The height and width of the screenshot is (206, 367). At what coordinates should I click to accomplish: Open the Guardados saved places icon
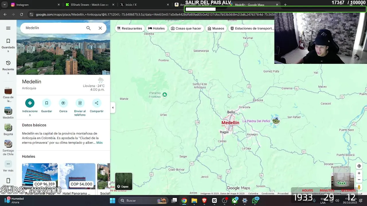point(8,41)
